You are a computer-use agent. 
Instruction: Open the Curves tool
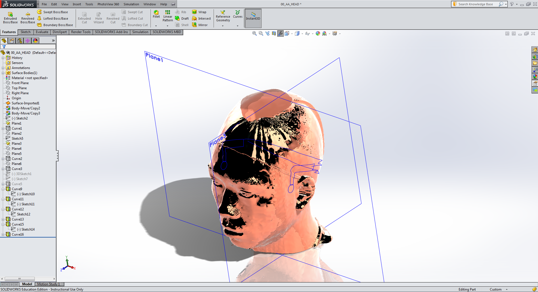click(x=238, y=14)
